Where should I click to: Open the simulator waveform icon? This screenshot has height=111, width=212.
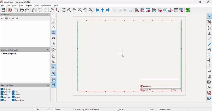(165, 10)
